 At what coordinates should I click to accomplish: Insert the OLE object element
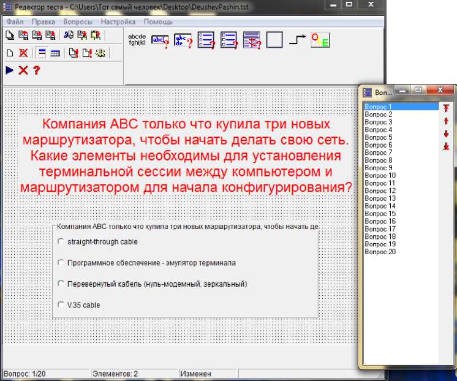click(x=320, y=40)
